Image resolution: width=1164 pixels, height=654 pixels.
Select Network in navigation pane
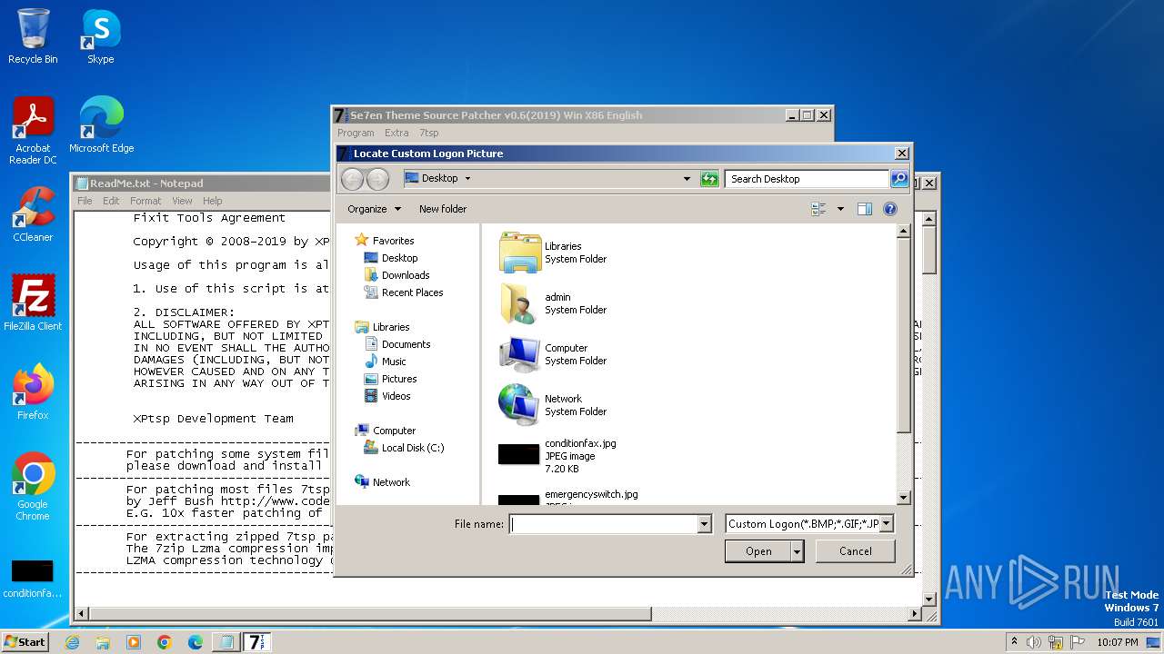pos(391,482)
